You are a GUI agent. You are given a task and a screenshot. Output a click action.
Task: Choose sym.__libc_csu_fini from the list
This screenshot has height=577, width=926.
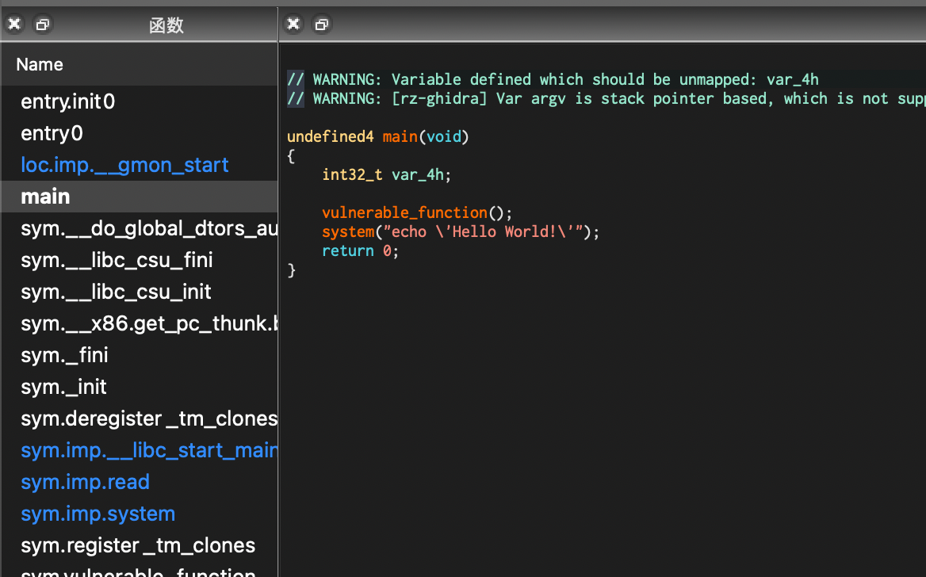pyautogui.click(x=117, y=260)
